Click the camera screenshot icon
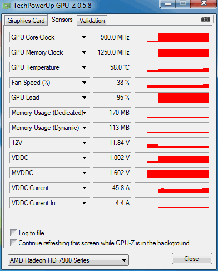The width and height of the screenshot is (218, 271). click(x=206, y=20)
